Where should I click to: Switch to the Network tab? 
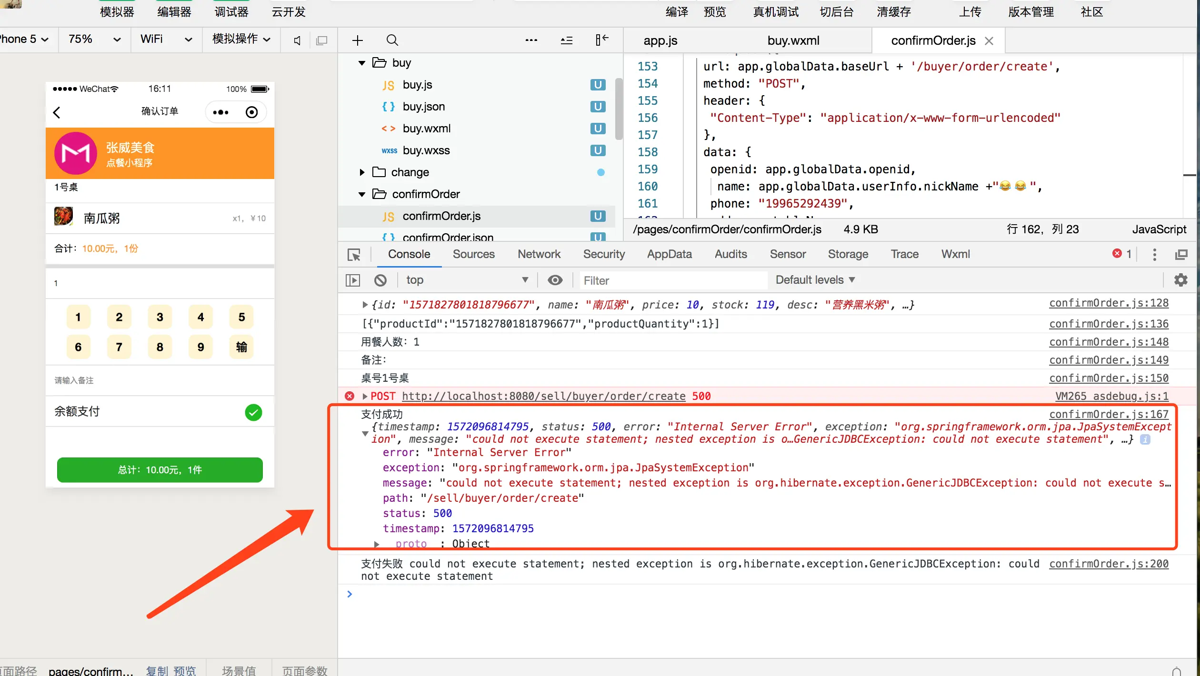click(x=539, y=254)
